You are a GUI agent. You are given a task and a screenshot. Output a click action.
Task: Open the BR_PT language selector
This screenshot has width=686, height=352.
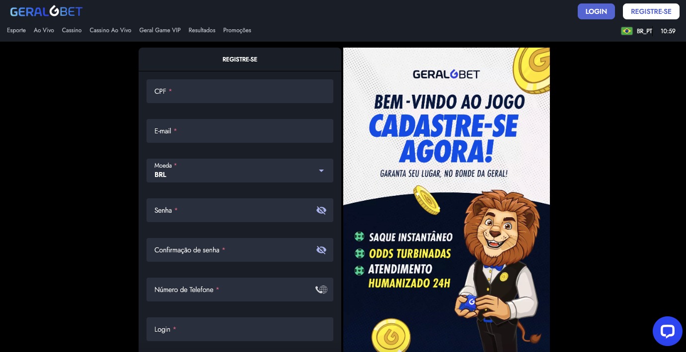[x=644, y=31]
